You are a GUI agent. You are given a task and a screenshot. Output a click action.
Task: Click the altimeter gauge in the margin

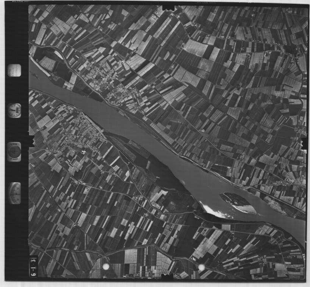tap(15, 193)
